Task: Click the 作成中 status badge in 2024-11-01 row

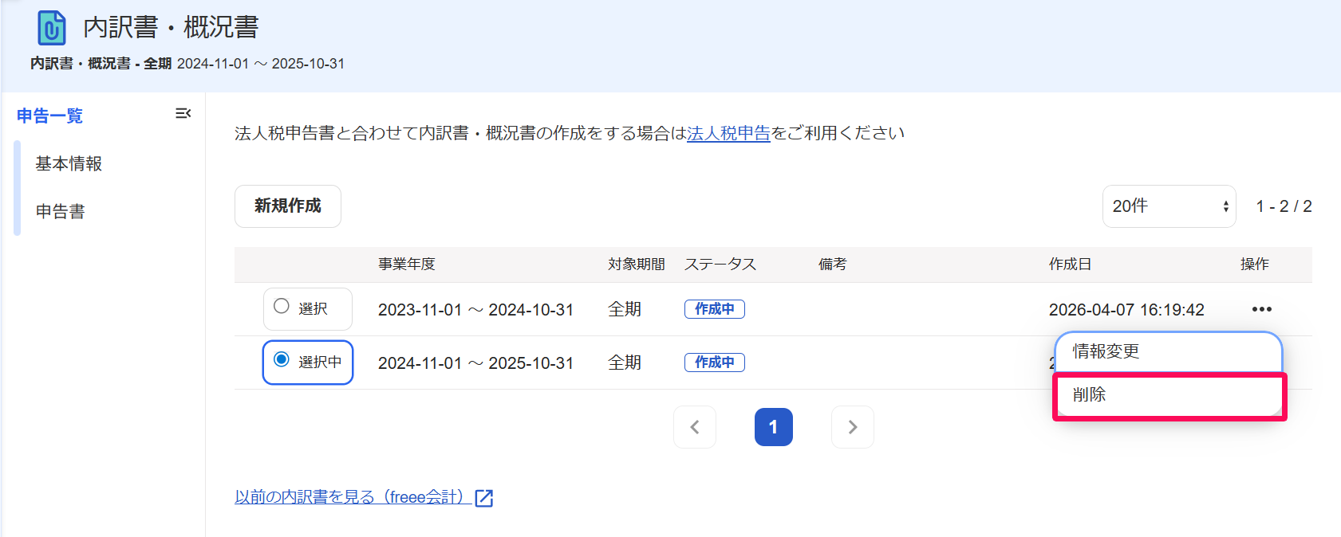Action: 715,363
